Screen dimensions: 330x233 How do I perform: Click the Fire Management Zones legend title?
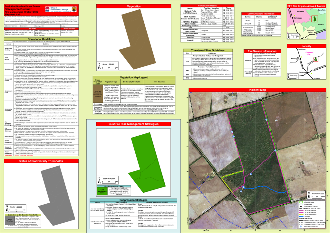(x=114, y=186)
